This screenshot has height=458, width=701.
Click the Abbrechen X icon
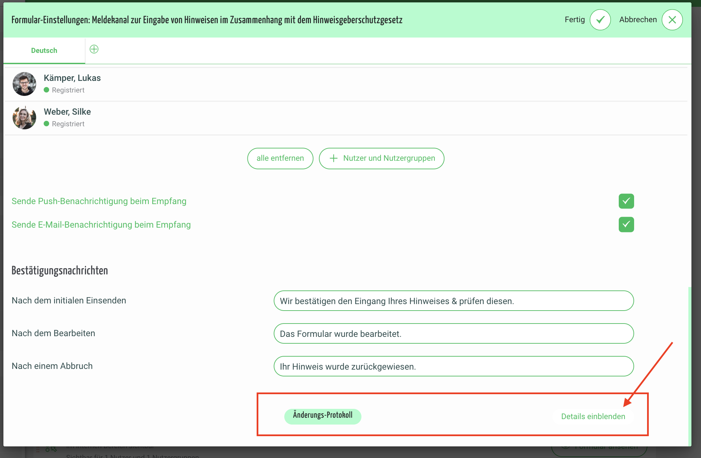click(x=672, y=20)
